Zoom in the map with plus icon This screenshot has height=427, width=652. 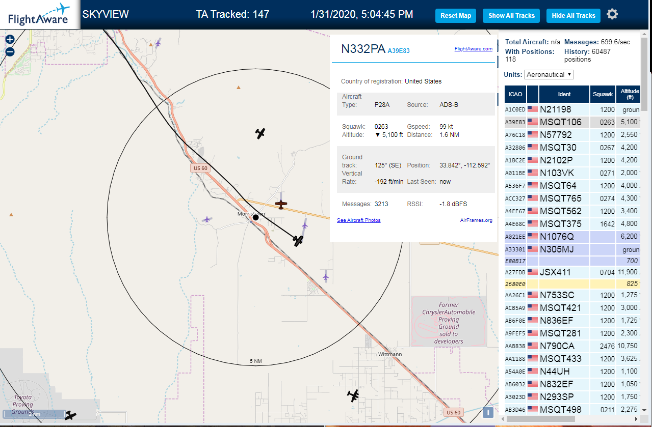[10, 39]
